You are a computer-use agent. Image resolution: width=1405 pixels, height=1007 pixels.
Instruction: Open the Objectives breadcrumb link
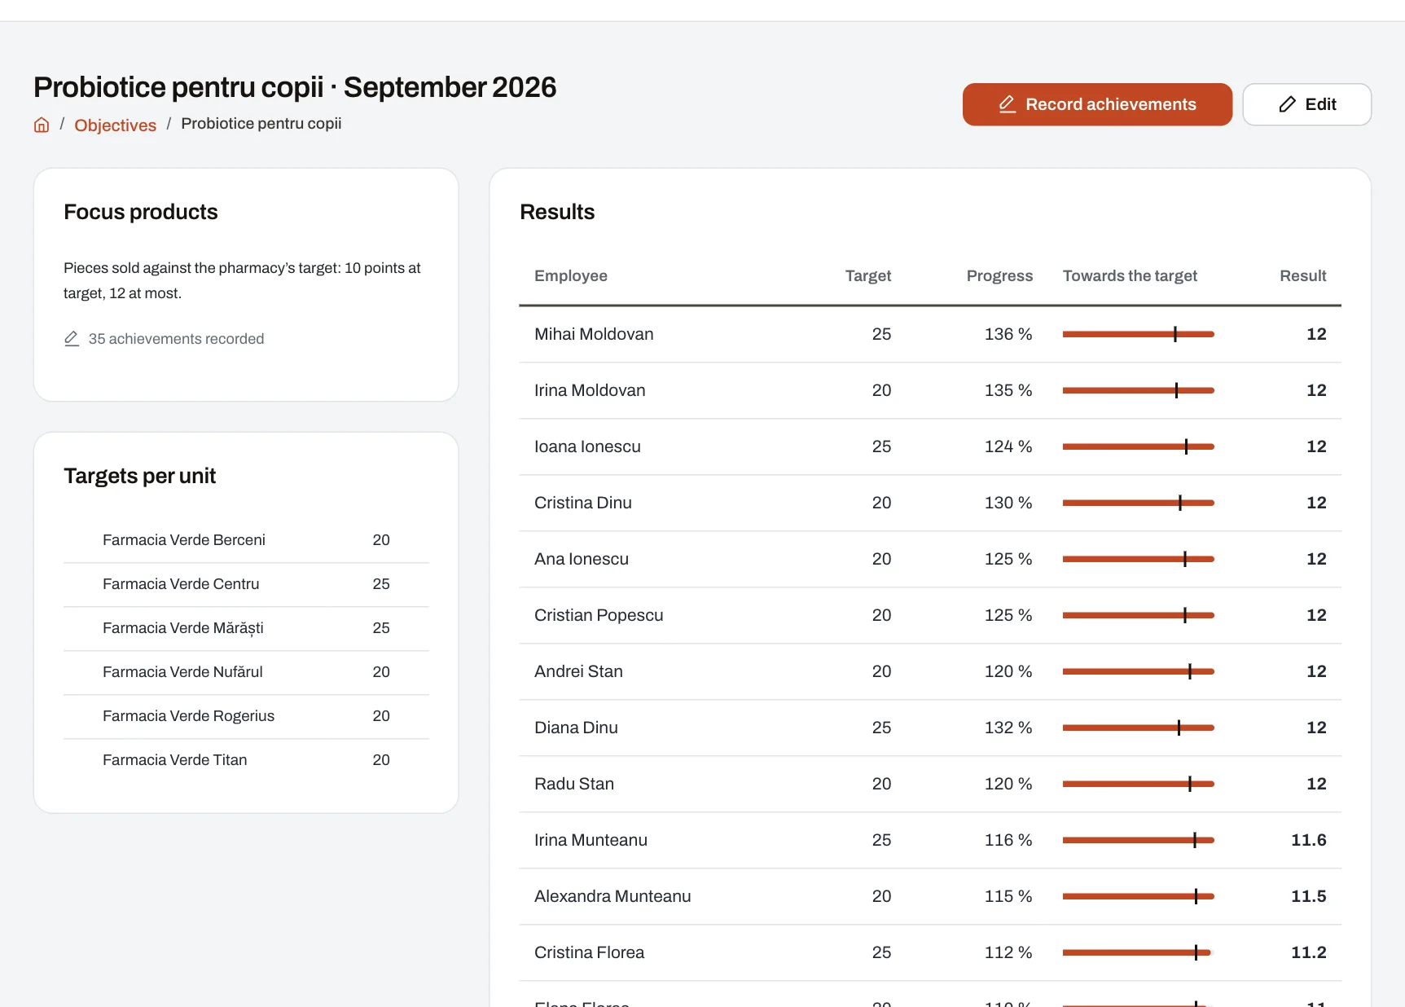(115, 125)
